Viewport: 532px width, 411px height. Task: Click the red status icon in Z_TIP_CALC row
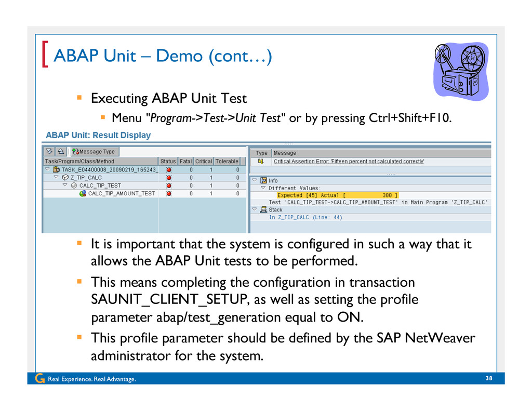[169, 178]
